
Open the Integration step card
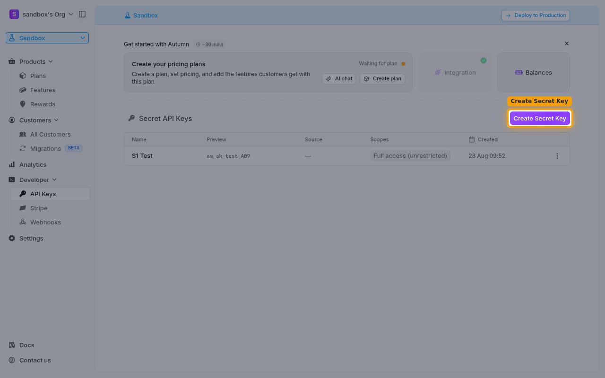pyautogui.click(x=455, y=72)
